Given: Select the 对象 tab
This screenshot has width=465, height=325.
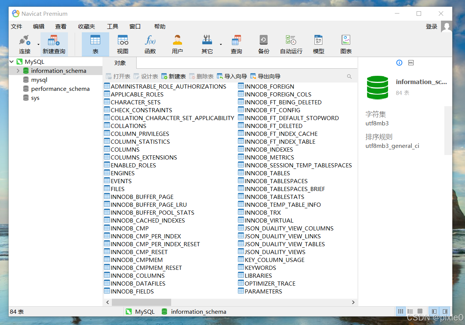Looking at the screenshot, I should [x=120, y=63].
